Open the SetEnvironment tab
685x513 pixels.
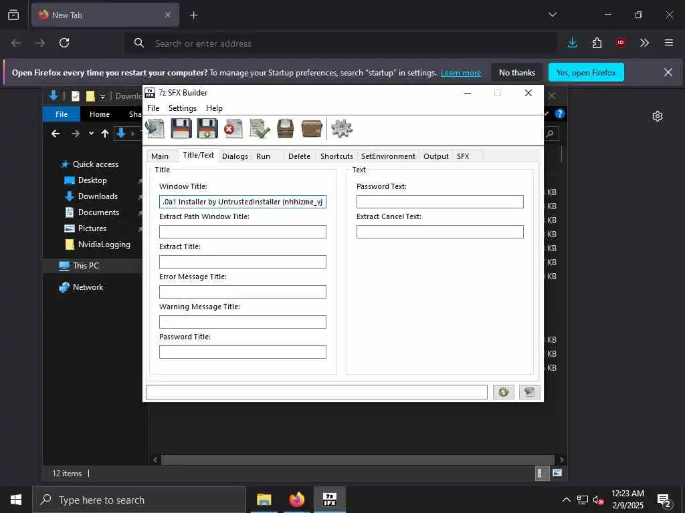click(x=389, y=156)
